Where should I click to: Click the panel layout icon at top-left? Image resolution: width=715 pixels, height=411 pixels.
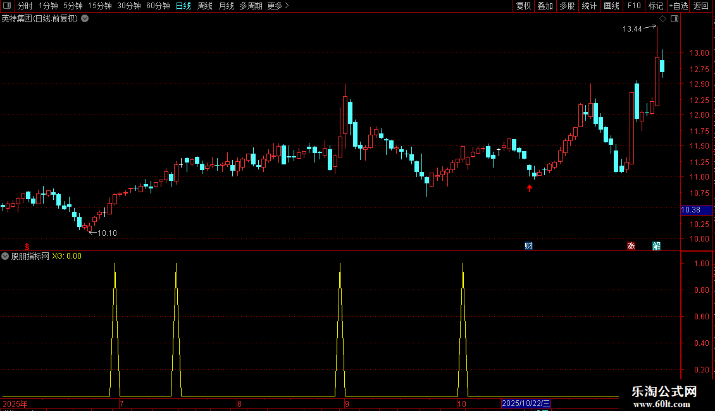point(7,6)
